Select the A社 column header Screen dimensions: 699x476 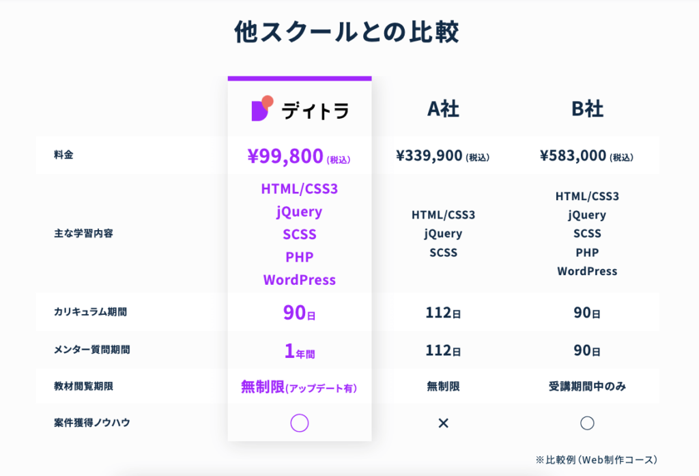coord(443,109)
